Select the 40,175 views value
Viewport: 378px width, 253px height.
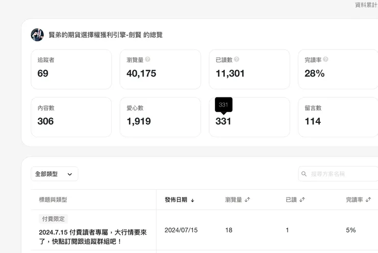[x=141, y=73]
